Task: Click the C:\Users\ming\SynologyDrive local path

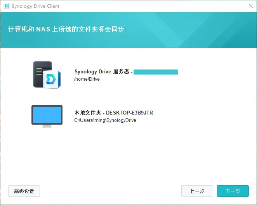Action: 105,120
